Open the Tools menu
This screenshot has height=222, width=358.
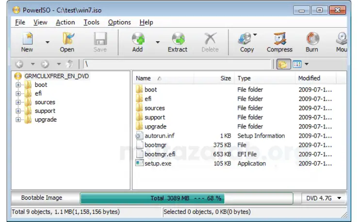[91, 22]
